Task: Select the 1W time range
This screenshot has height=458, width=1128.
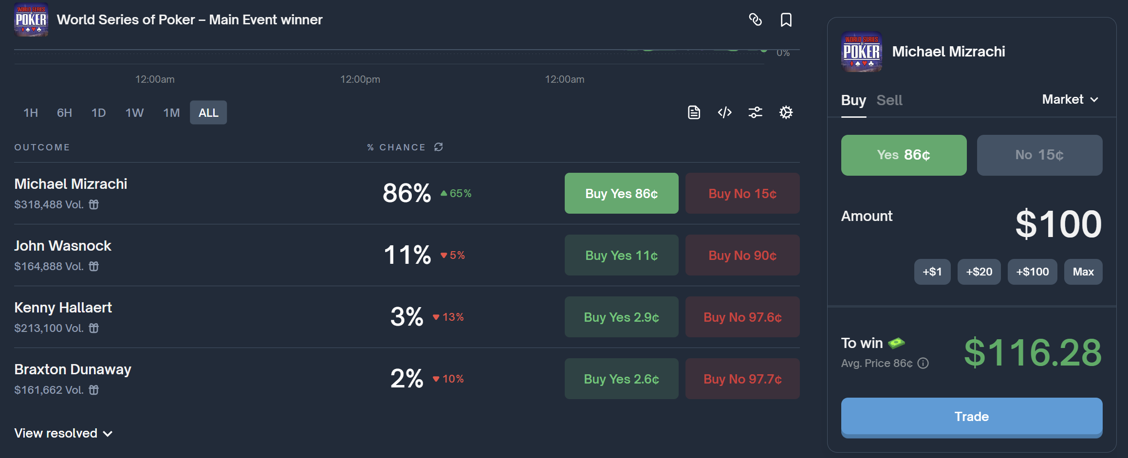Action: point(134,113)
